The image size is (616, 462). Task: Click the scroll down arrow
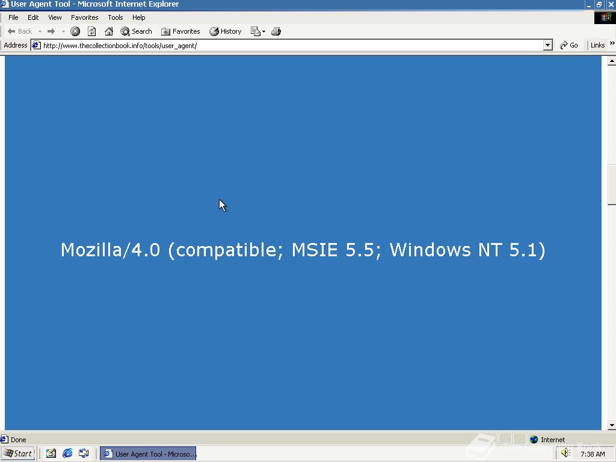[612, 425]
